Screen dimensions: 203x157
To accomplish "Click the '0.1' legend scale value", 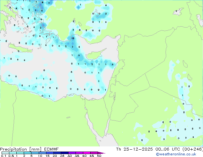I will pos(4,156).
